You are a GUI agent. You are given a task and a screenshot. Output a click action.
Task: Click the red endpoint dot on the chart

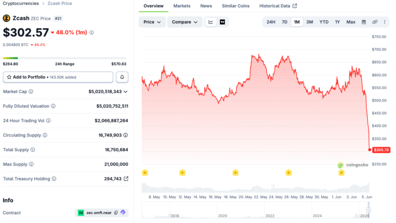point(370,150)
